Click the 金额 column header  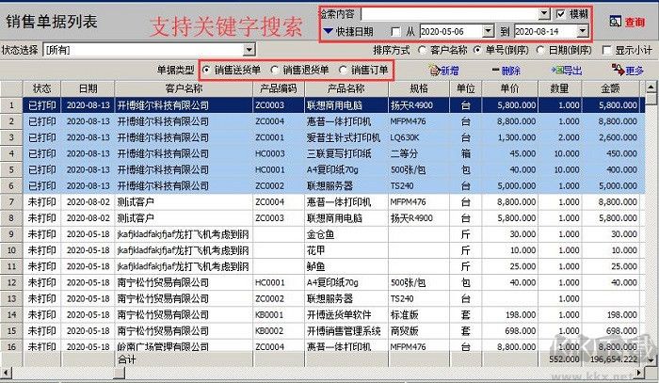point(611,88)
